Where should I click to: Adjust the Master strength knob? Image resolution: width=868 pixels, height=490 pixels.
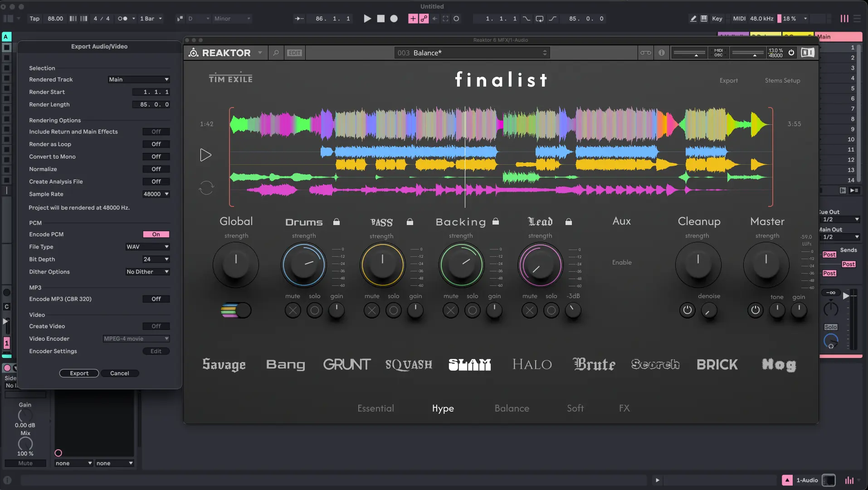(x=766, y=265)
